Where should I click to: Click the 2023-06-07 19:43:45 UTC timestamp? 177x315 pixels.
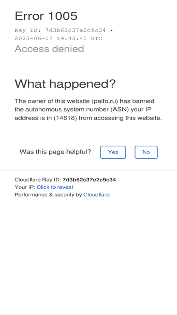click(x=59, y=38)
